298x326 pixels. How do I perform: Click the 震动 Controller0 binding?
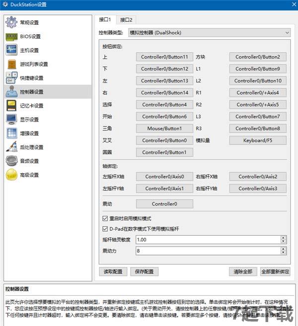click(x=164, y=204)
